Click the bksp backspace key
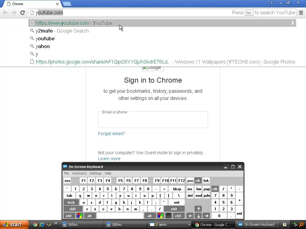Viewport: 306px width, 229px height. point(177,189)
